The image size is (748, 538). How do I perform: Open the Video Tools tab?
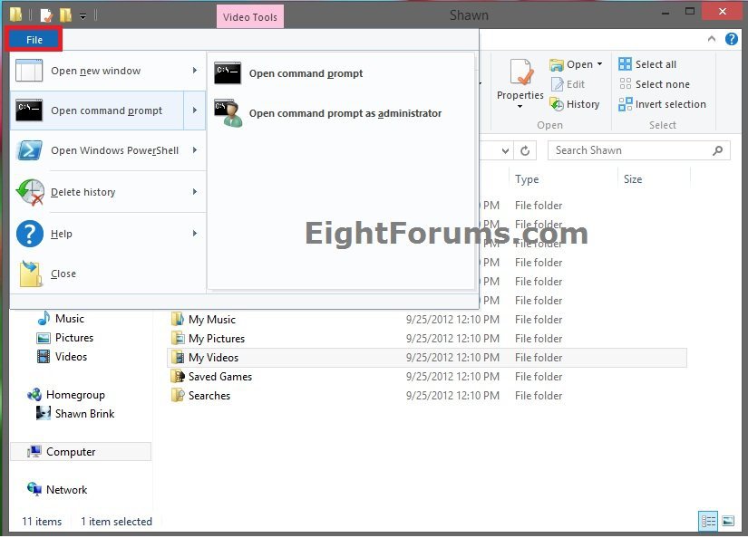tap(250, 16)
